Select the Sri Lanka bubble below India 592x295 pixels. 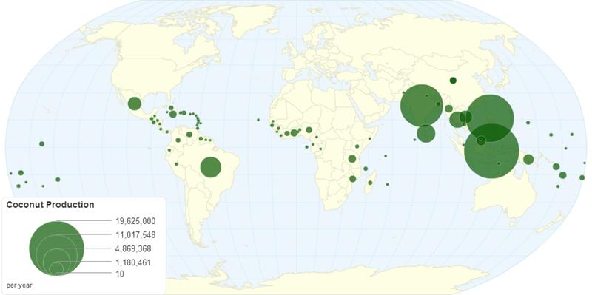(426, 134)
